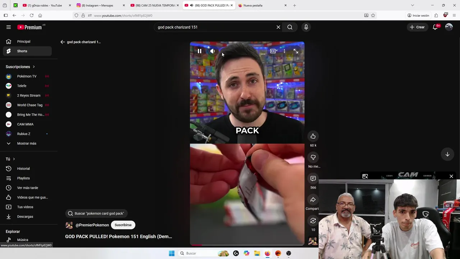Go to YouTube Premium home logo
460x259 pixels.
click(29, 27)
